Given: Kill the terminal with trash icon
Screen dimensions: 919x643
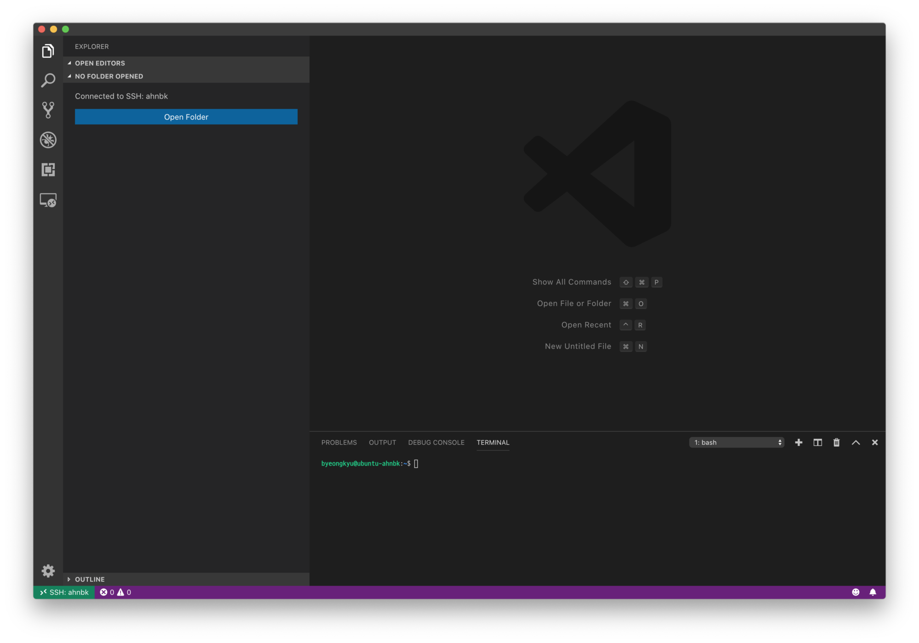Looking at the screenshot, I should coord(836,442).
